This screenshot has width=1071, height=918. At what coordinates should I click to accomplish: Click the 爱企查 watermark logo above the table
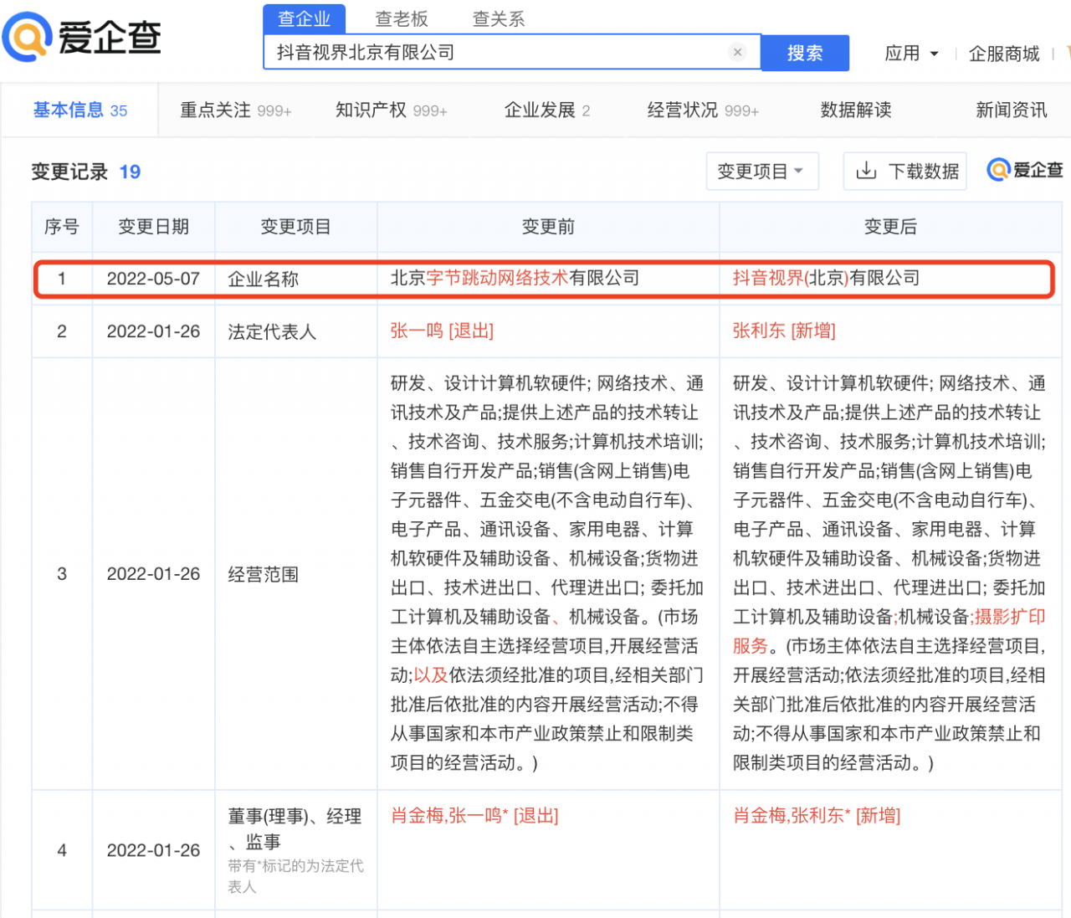1022,170
